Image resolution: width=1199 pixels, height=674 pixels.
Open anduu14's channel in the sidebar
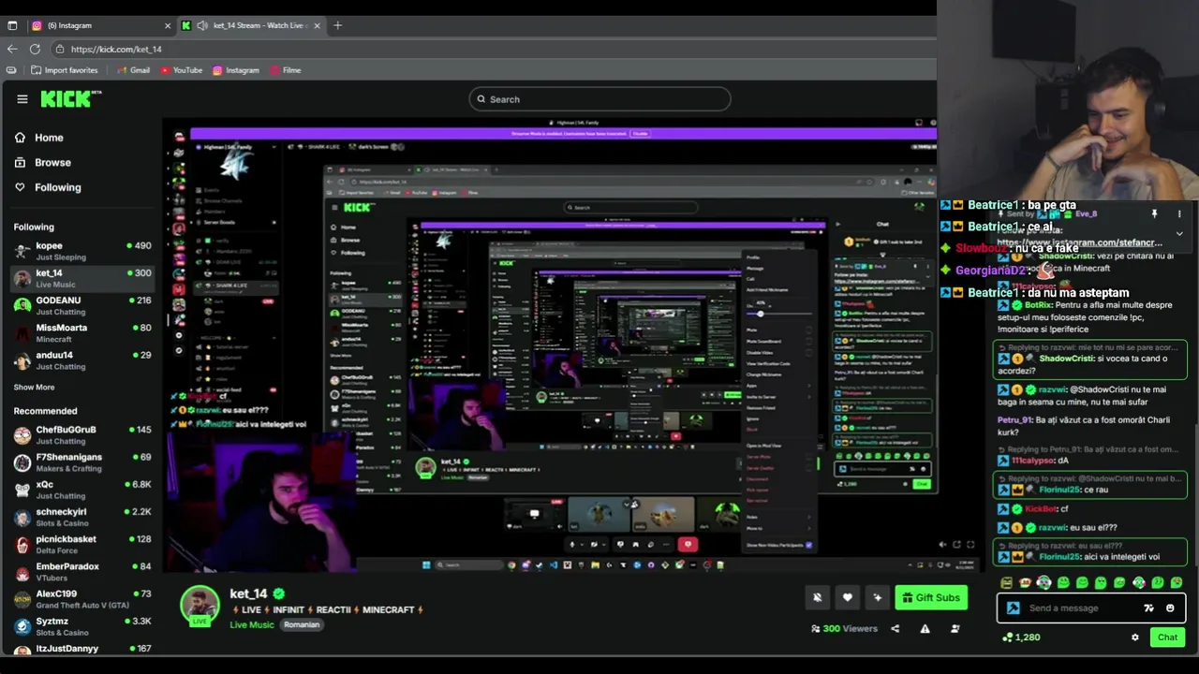pyautogui.click(x=82, y=360)
